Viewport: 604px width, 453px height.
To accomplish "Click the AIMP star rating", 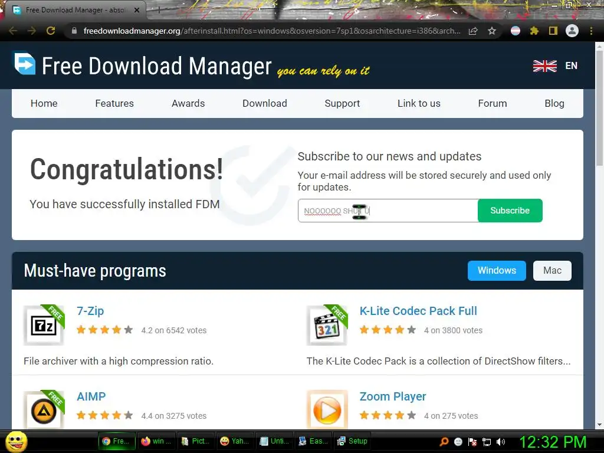I will 104,415.
